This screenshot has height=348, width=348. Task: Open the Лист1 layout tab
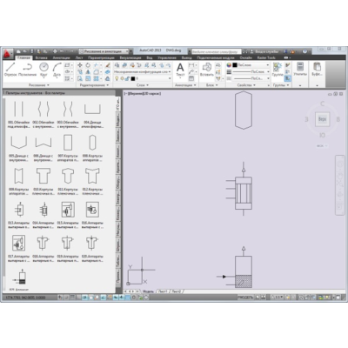tap(163, 291)
